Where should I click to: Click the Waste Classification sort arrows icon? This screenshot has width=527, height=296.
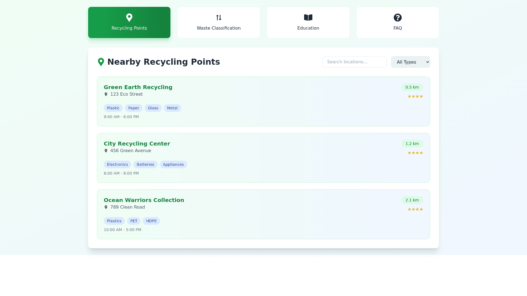click(x=218, y=18)
